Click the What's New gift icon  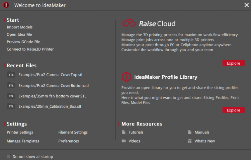(x=190, y=141)
